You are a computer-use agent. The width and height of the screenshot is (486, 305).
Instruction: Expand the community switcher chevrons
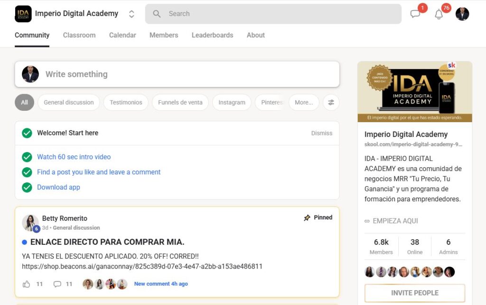131,14
